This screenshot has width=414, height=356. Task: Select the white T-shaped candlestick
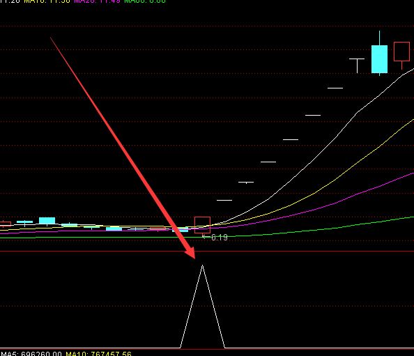tap(357, 65)
